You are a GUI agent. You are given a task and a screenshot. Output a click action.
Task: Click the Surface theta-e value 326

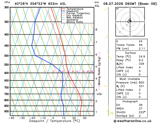142,64
